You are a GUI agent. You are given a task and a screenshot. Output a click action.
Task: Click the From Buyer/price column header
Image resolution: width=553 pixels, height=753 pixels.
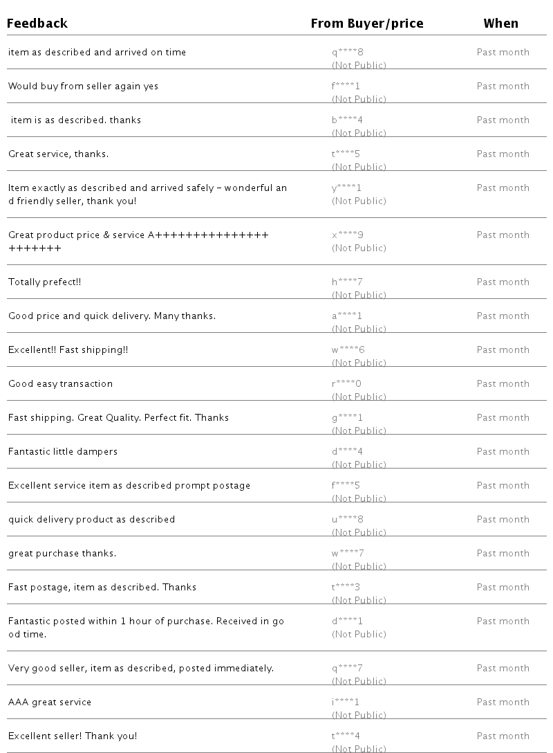(x=366, y=24)
